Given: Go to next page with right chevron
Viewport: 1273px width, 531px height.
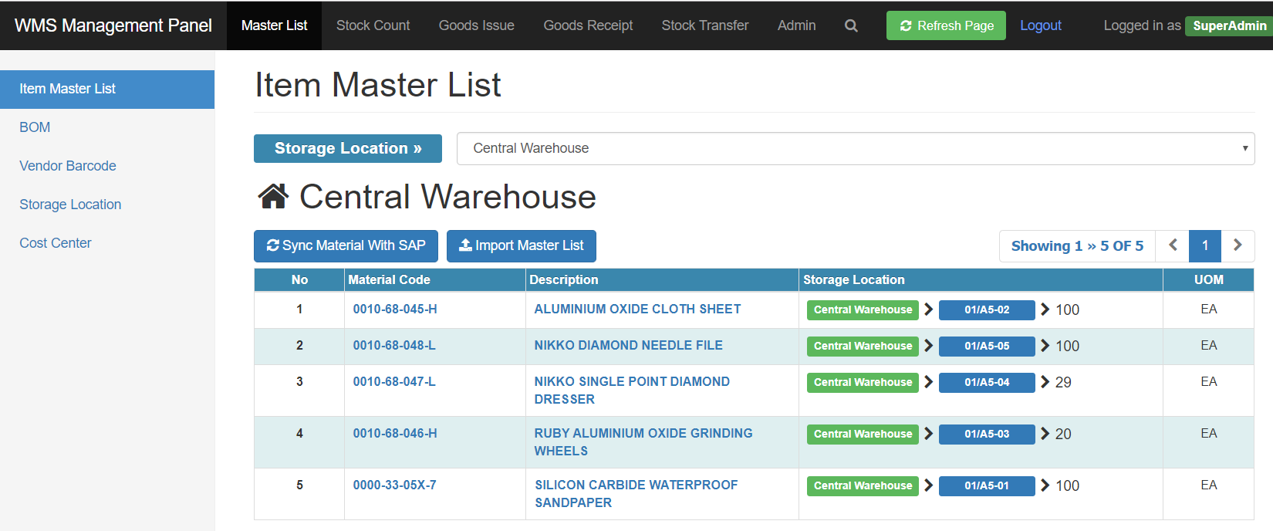Looking at the screenshot, I should 1238,245.
